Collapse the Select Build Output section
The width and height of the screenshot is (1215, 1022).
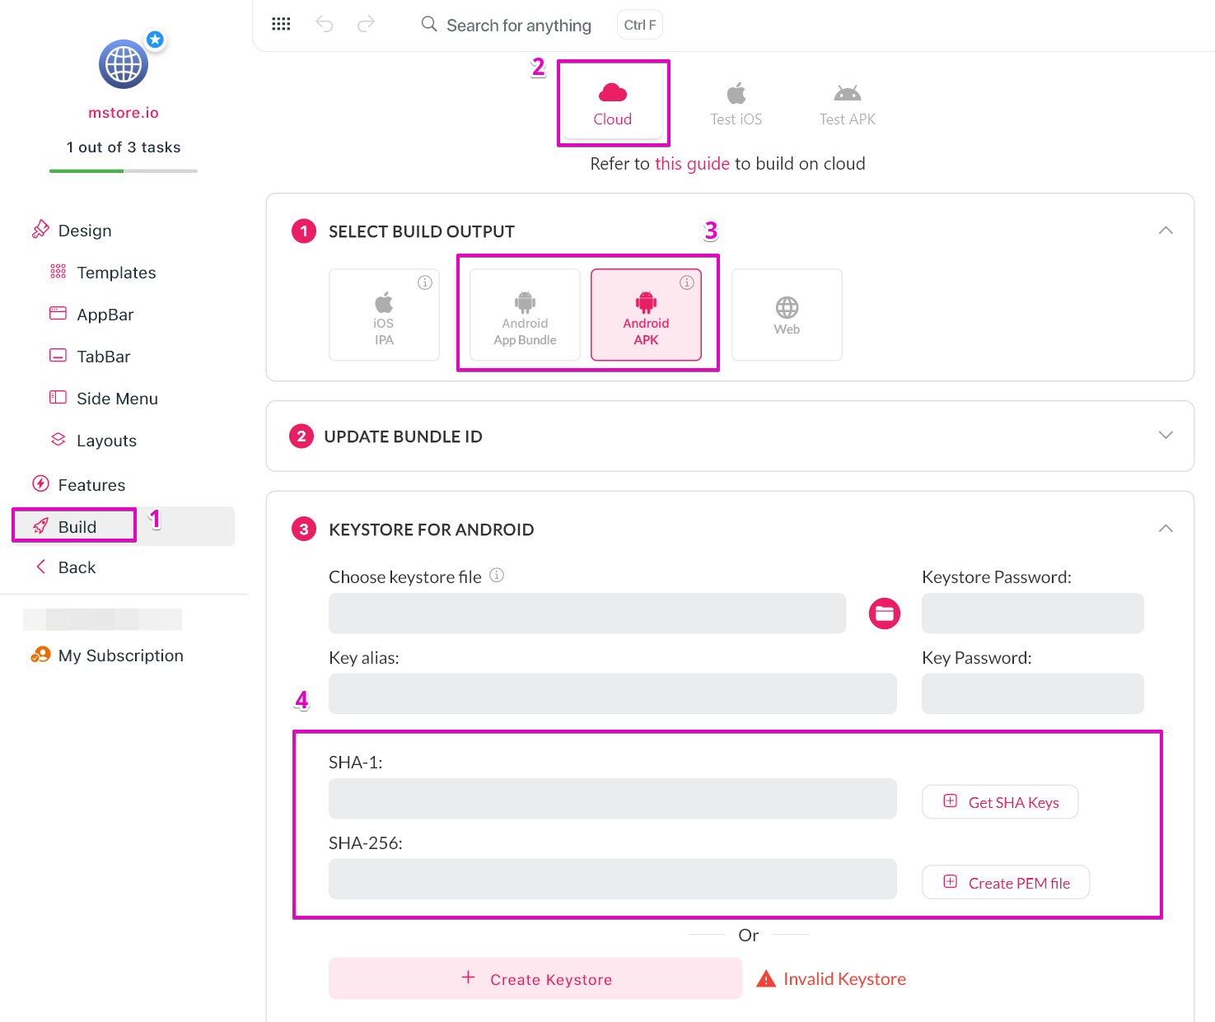click(1165, 231)
